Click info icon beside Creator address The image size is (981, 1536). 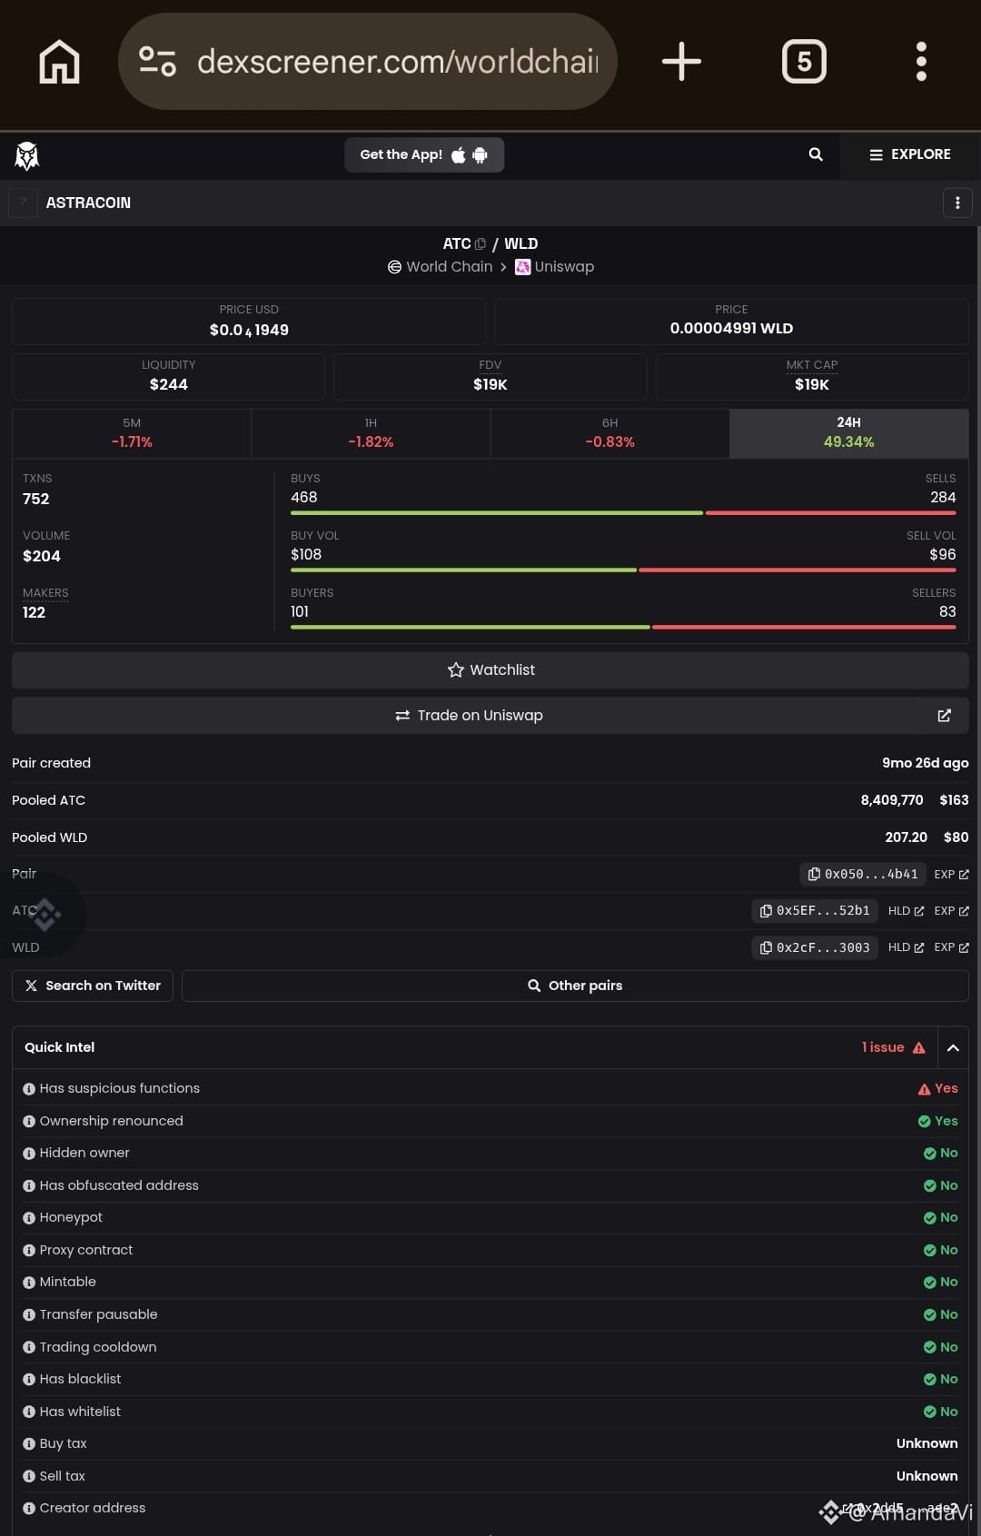pos(29,1509)
